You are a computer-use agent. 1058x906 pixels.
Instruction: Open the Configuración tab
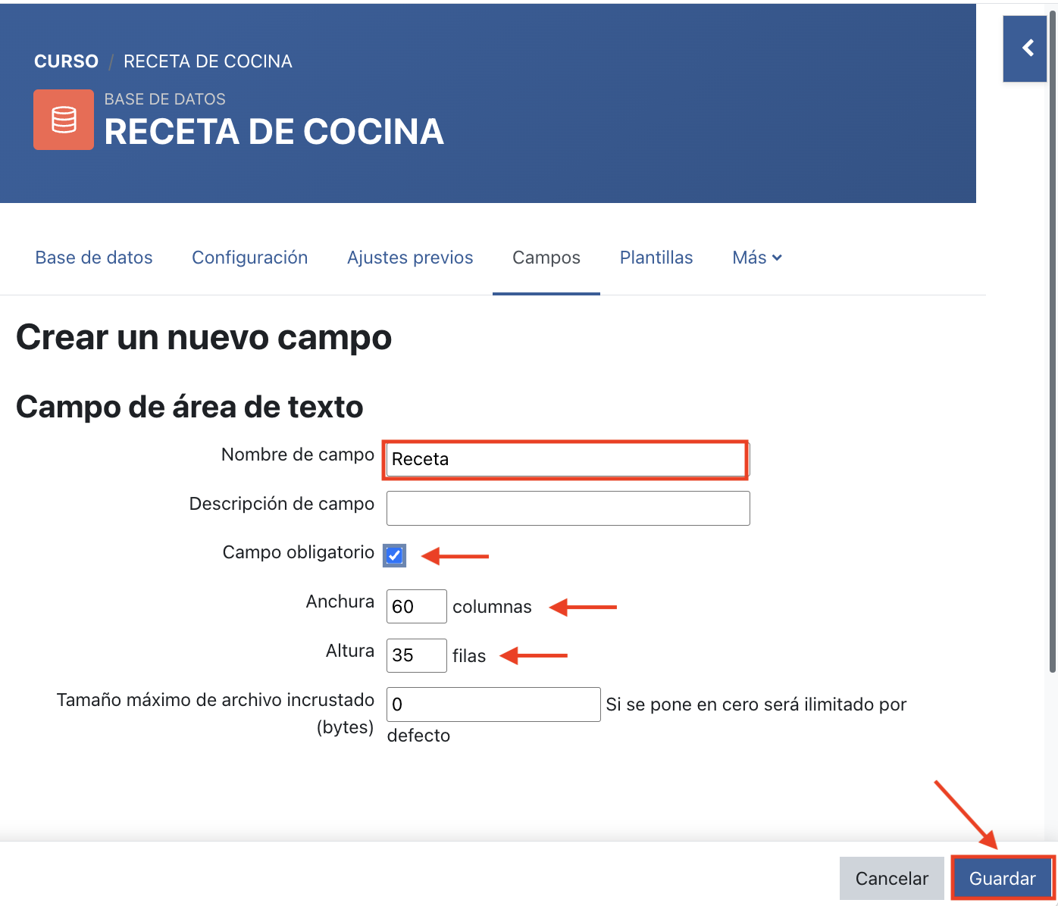[x=250, y=258]
